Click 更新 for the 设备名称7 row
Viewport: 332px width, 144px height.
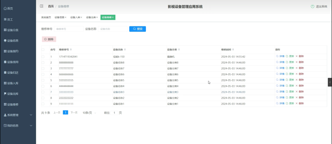pyautogui.click(x=290, y=68)
